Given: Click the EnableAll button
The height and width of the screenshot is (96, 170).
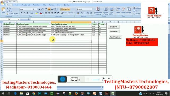Looking at the screenshot, I should (113, 27).
